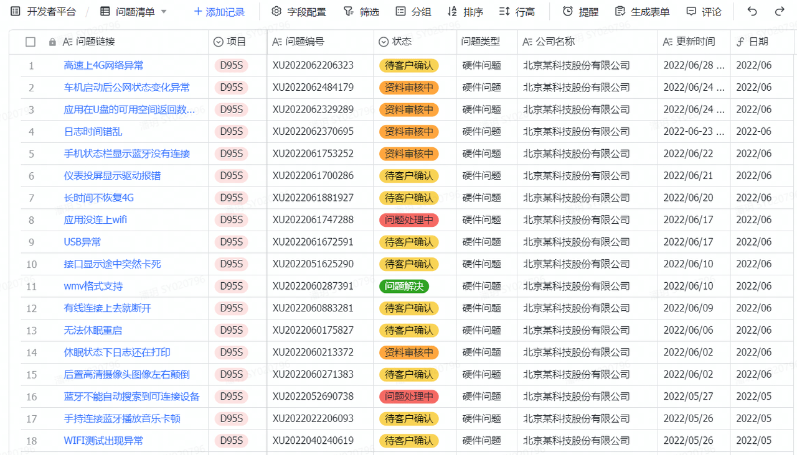Viewport: 797px width, 455px height.
Task: Open link 长时间不恢复4G
Action: (x=98, y=198)
